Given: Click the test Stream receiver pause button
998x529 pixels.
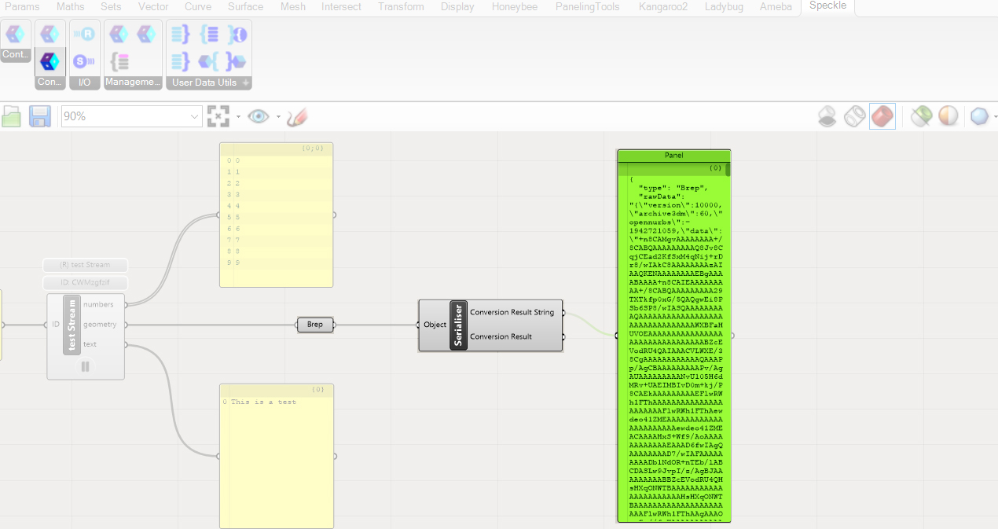Looking at the screenshot, I should click(85, 366).
